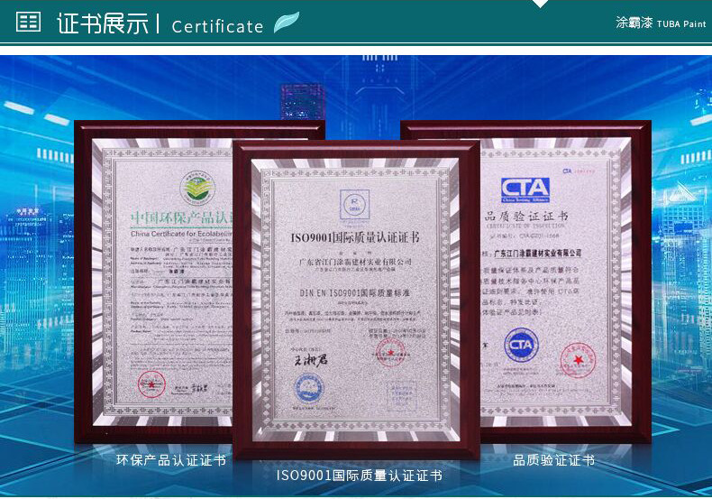Click the red seal on the left certificate
The height and width of the screenshot is (499, 712).
(151, 384)
